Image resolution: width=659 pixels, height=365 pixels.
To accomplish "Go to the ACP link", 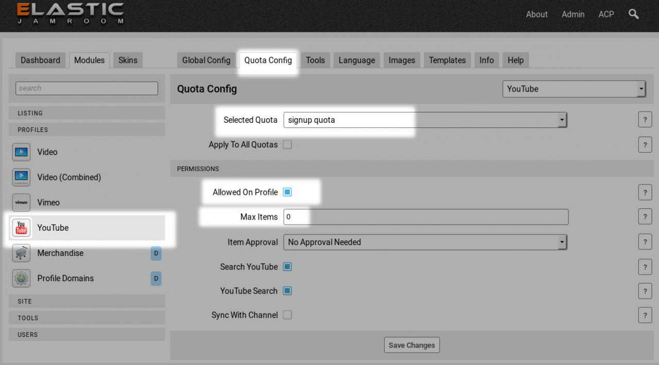I will (x=606, y=14).
